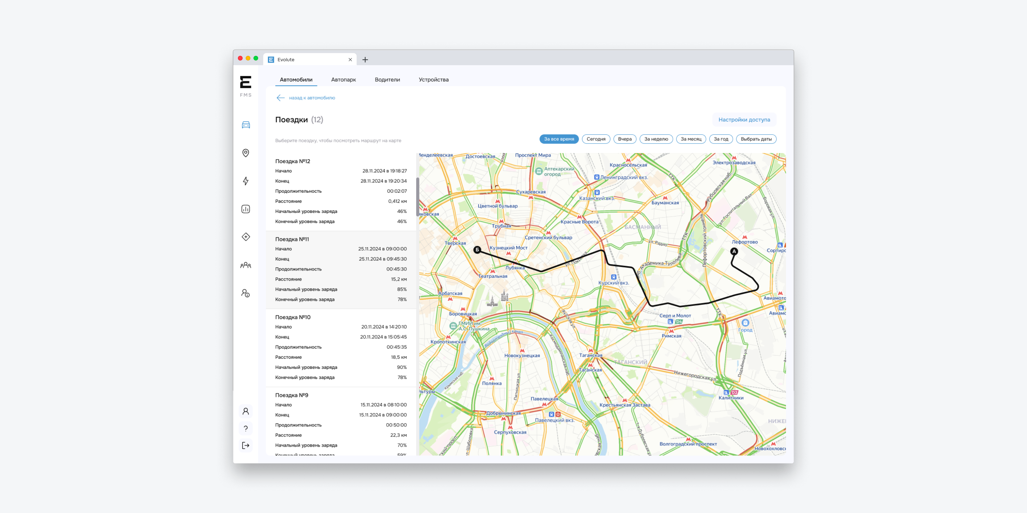Viewport: 1027px width, 513px height.
Task: Select the 'Сегодня' period filter
Action: 596,139
